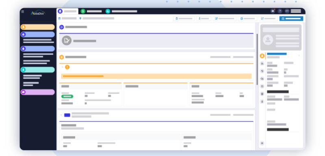This screenshot has height=156, width=325.
Task: Click the orange alert banner
Action: tap(156, 76)
